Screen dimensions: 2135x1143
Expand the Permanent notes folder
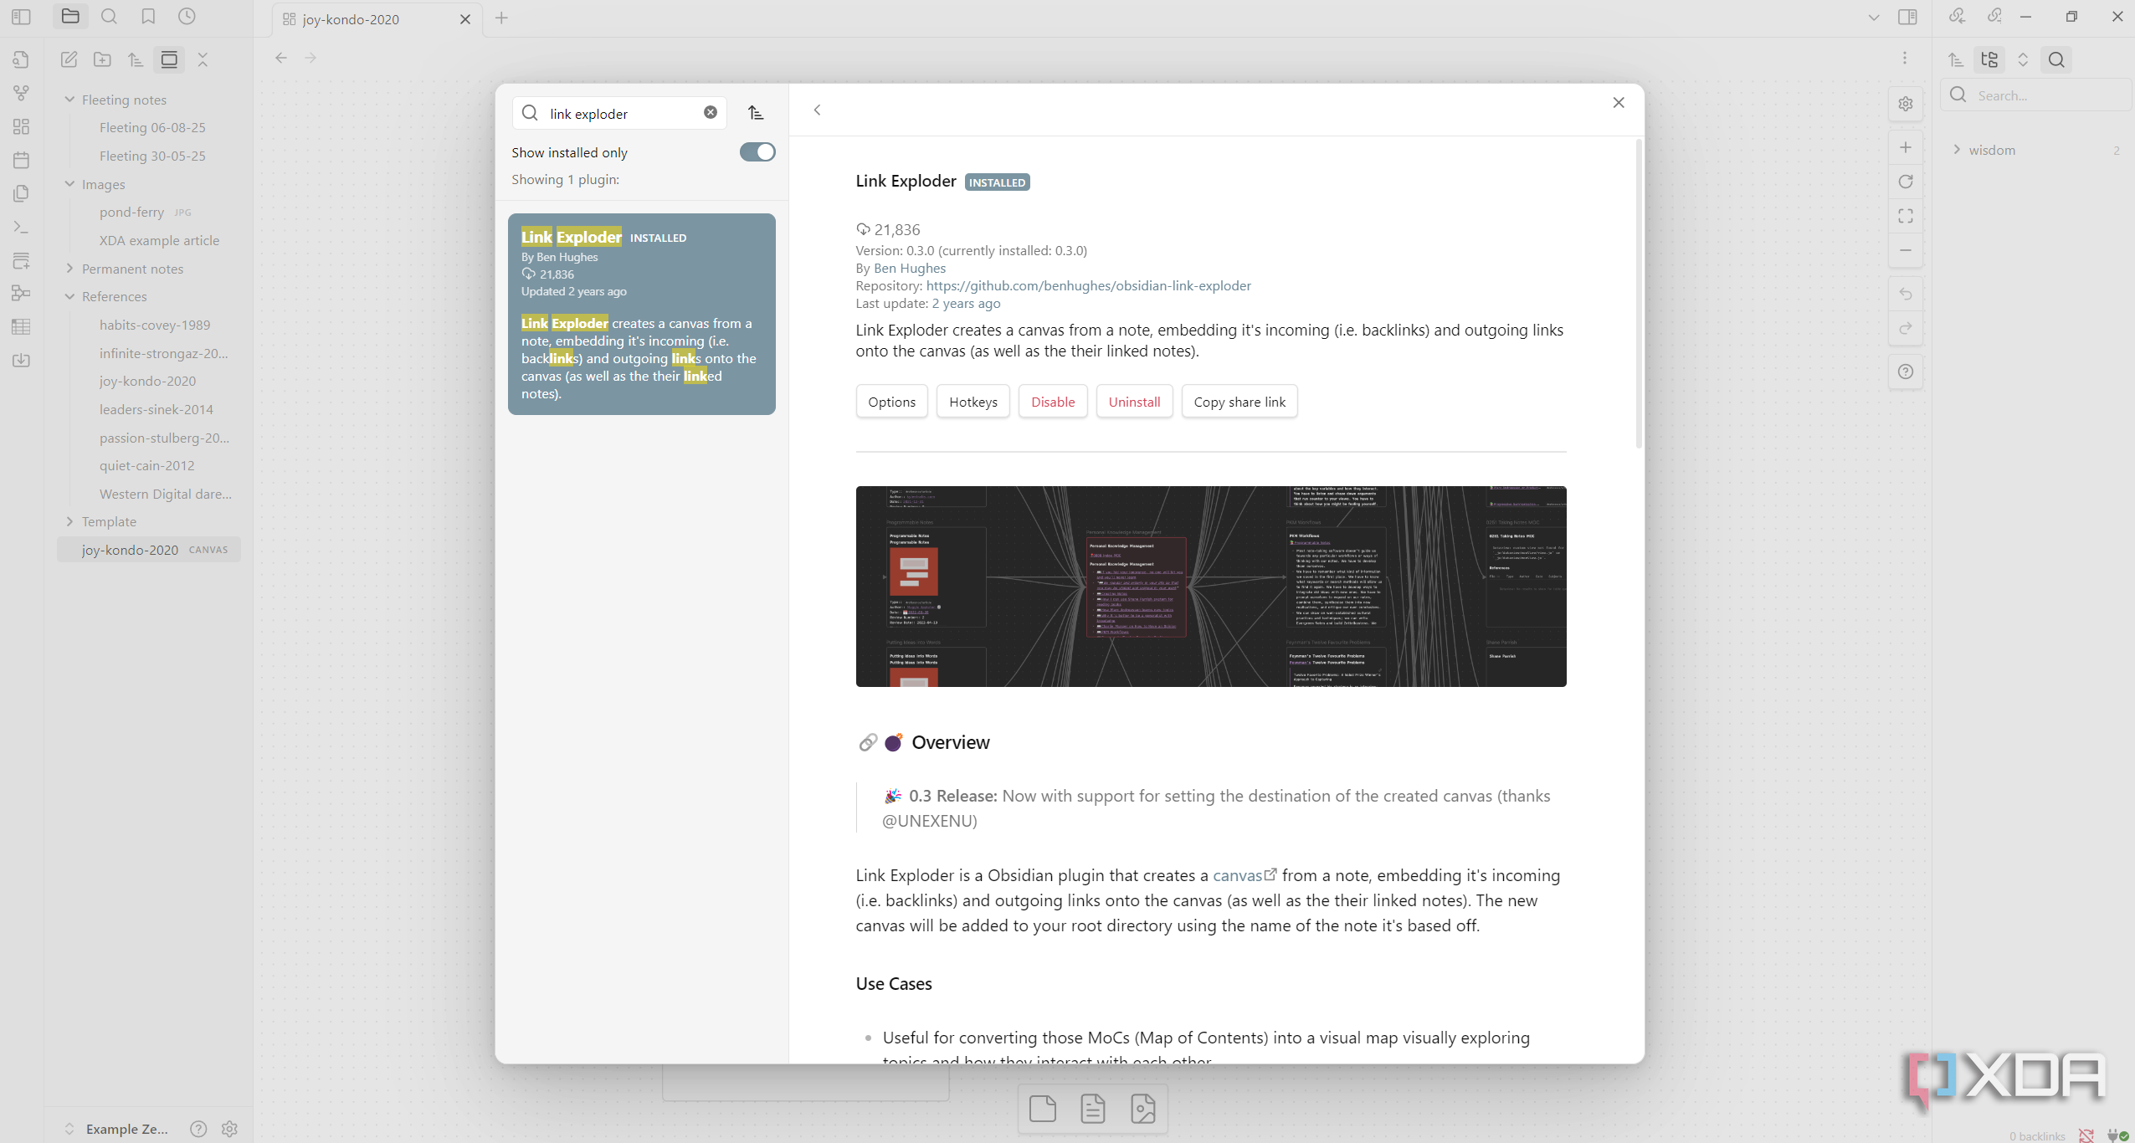point(70,269)
